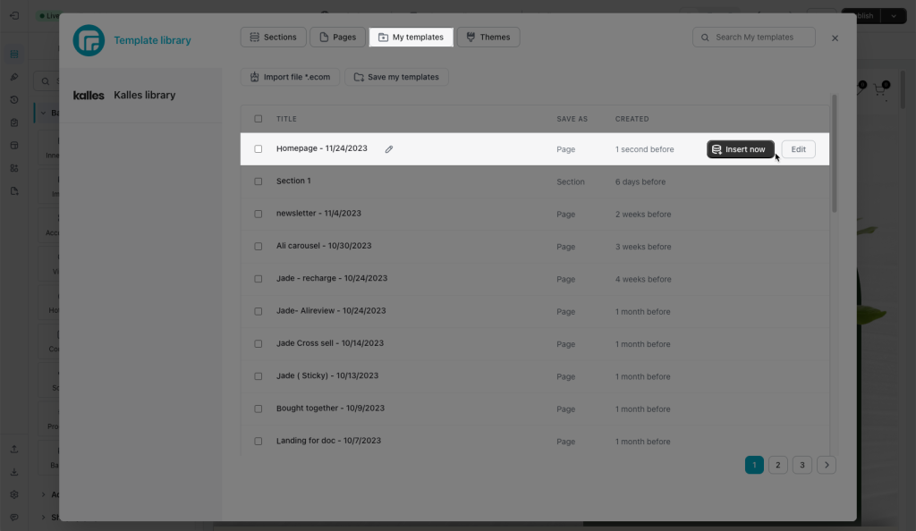The image size is (916, 531).
Task: Click the TITLE column header
Action: coord(286,119)
